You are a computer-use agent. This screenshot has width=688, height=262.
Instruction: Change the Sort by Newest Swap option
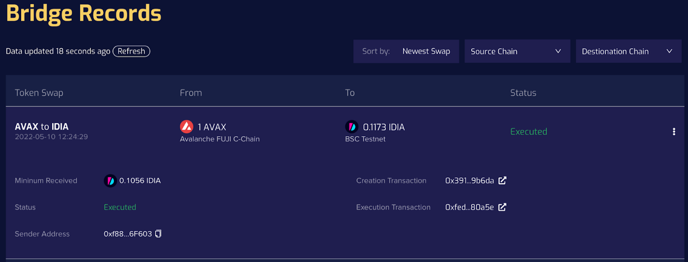coord(406,51)
